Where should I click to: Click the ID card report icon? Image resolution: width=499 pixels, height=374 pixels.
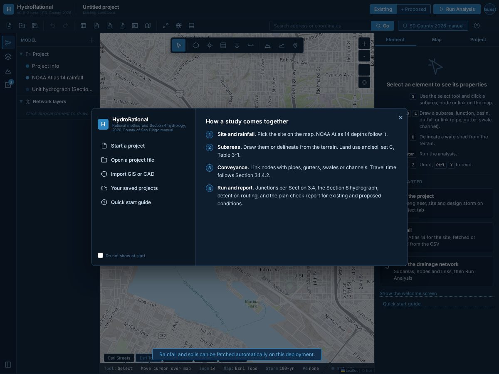coord(135,26)
